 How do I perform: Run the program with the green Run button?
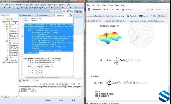(35, 8)
